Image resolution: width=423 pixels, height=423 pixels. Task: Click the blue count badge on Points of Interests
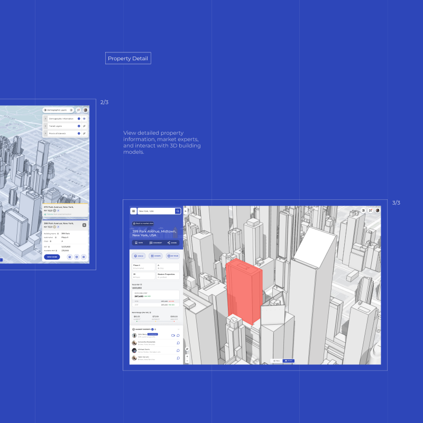click(79, 133)
